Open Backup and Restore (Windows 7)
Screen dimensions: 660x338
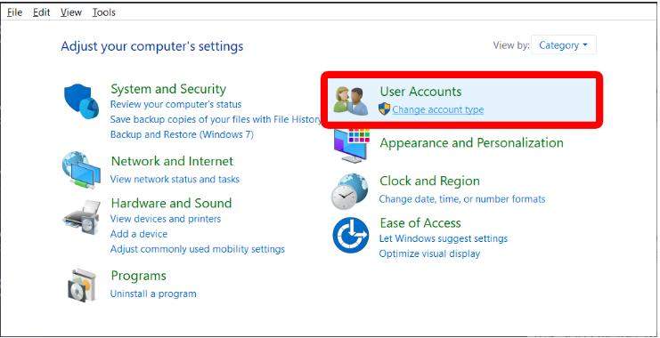click(x=182, y=134)
